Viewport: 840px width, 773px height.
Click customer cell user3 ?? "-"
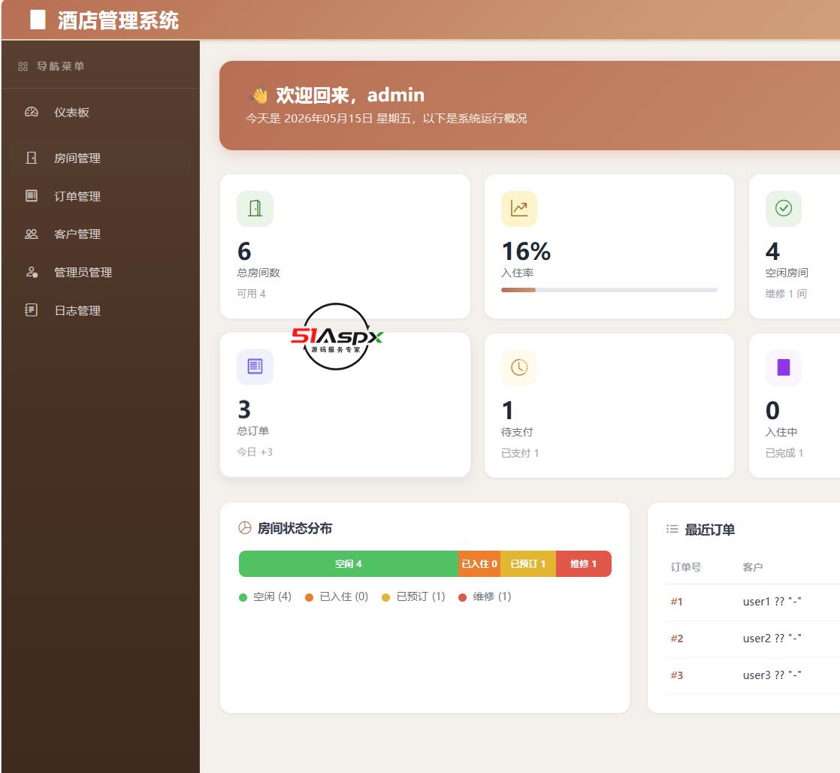[772, 675]
